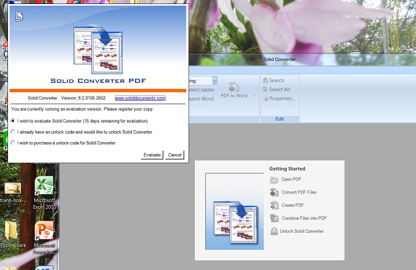Click 'Unlock Solid Converter' text
Image resolution: width=416 pixels, height=270 pixels.
pos(301,231)
